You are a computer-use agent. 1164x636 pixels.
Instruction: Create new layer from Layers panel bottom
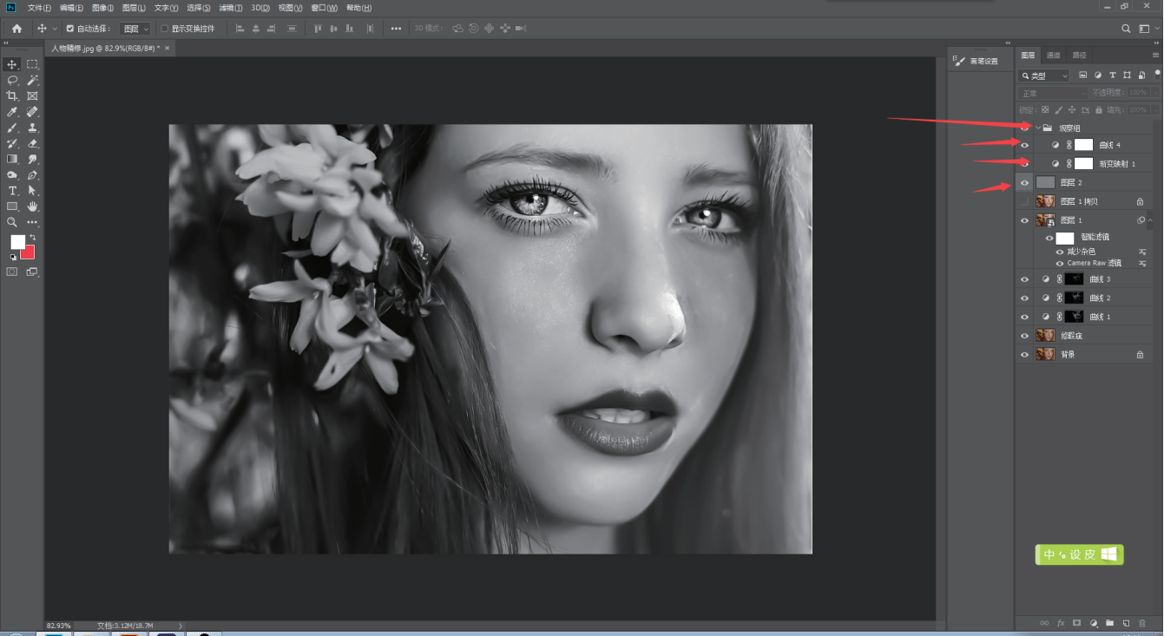pyautogui.click(x=1125, y=623)
